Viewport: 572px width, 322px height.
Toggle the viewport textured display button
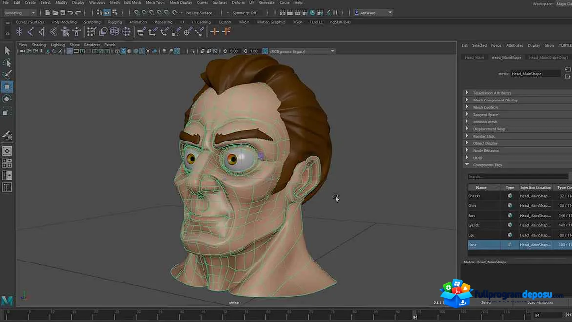coord(142,51)
